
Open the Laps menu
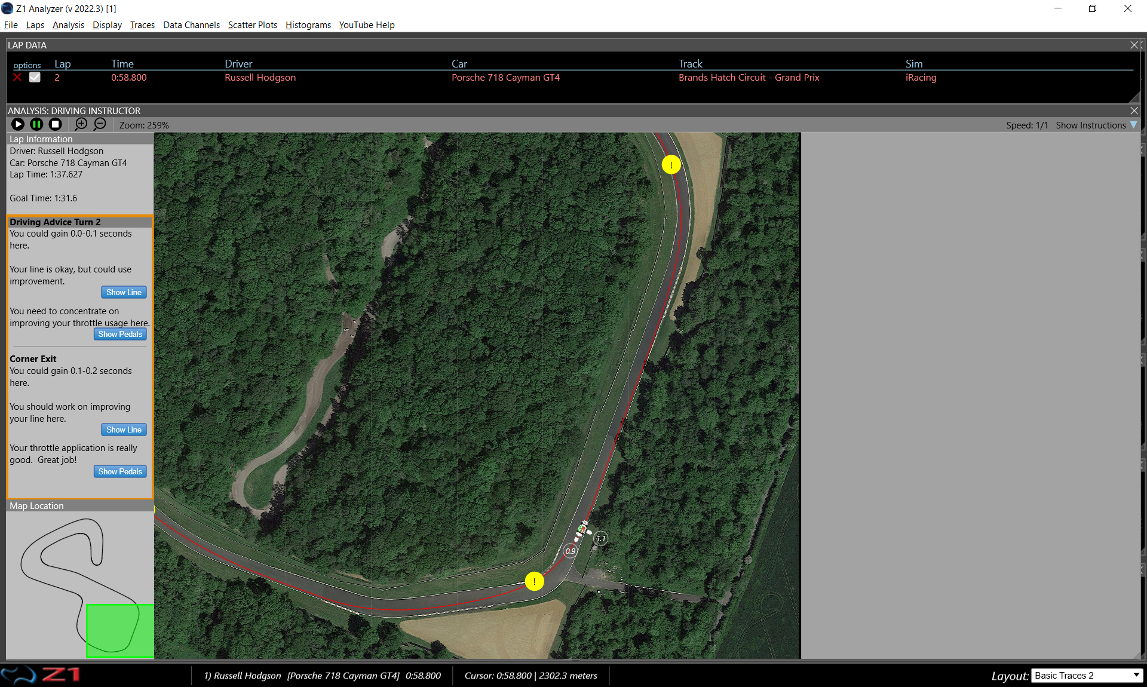click(35, 25)
